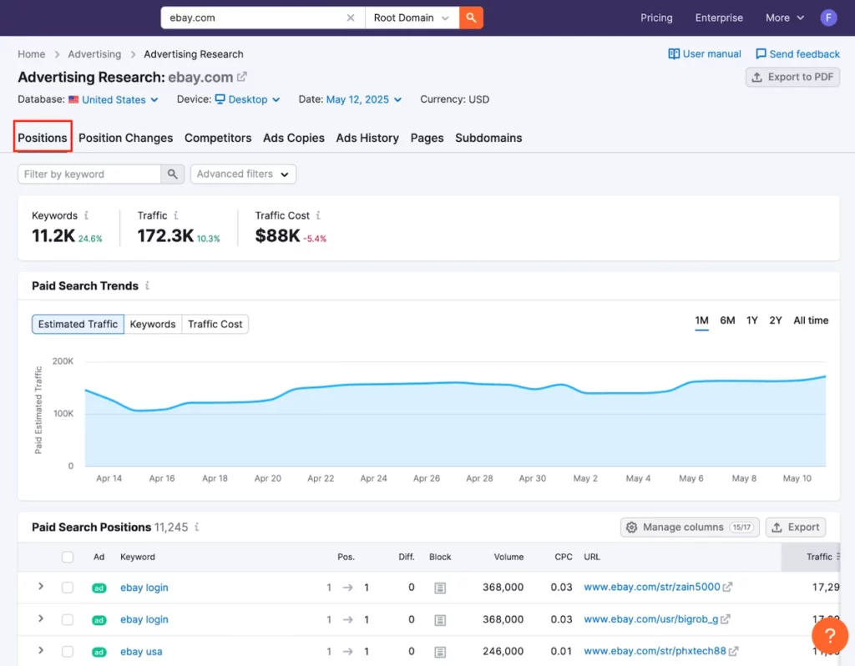Viewport: 855px width, 666px height.
Task: Open the Send feedback panel
Action: pos(797,53)
